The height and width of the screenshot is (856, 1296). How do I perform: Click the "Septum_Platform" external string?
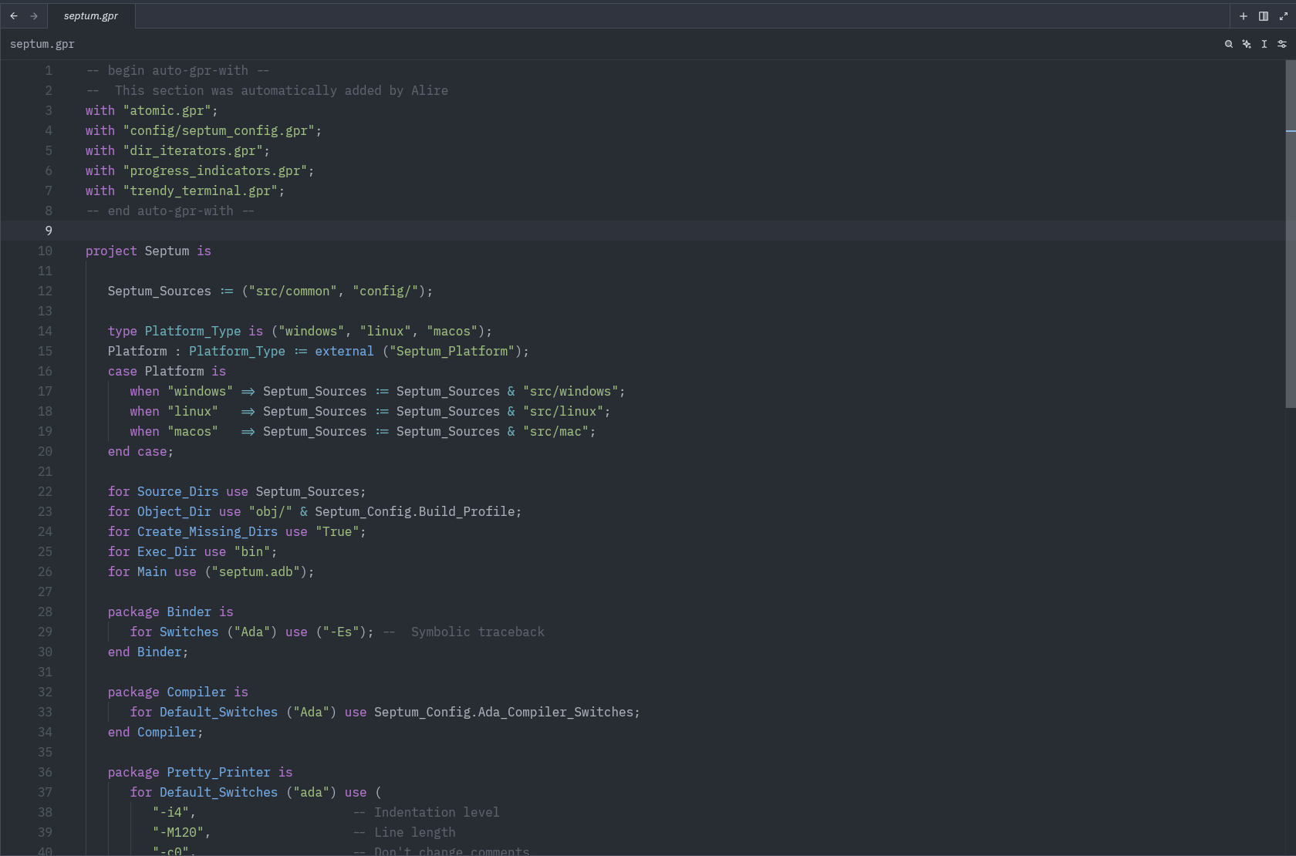[x=452, y=351]
